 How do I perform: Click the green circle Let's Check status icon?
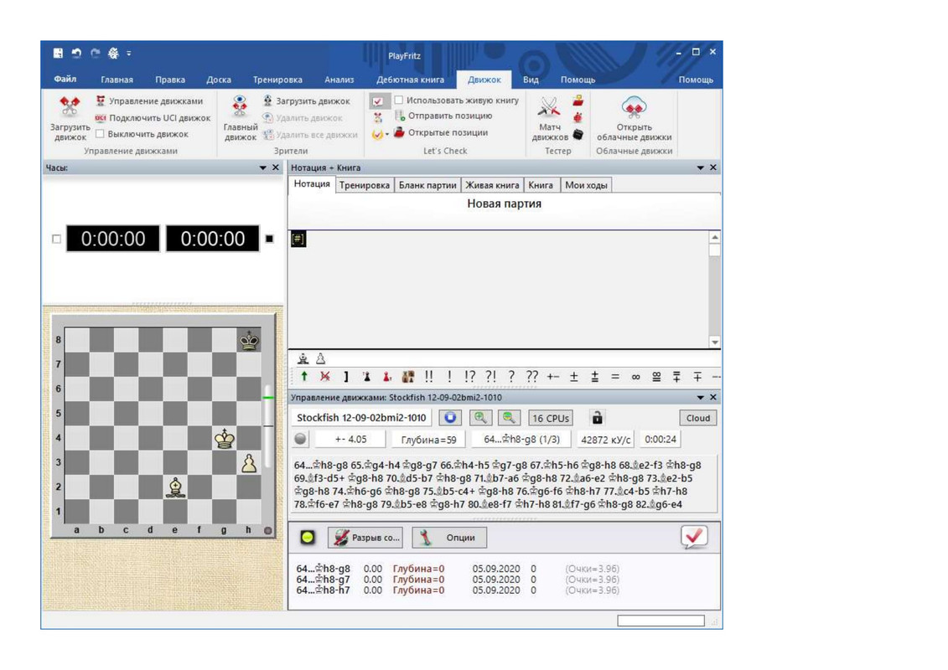pyautogui.click(x=308, y=537)
